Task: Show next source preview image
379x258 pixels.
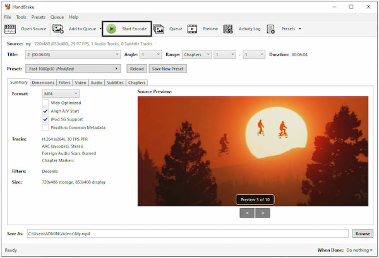Action: pyautogui.click(x=263, y=213)
